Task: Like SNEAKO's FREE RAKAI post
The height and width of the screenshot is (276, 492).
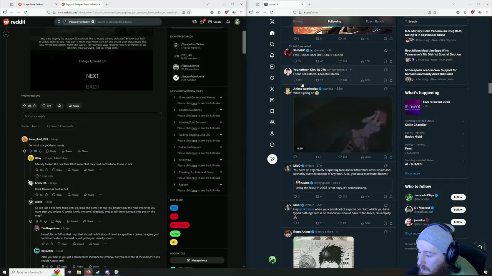Action: click(342, 61)
